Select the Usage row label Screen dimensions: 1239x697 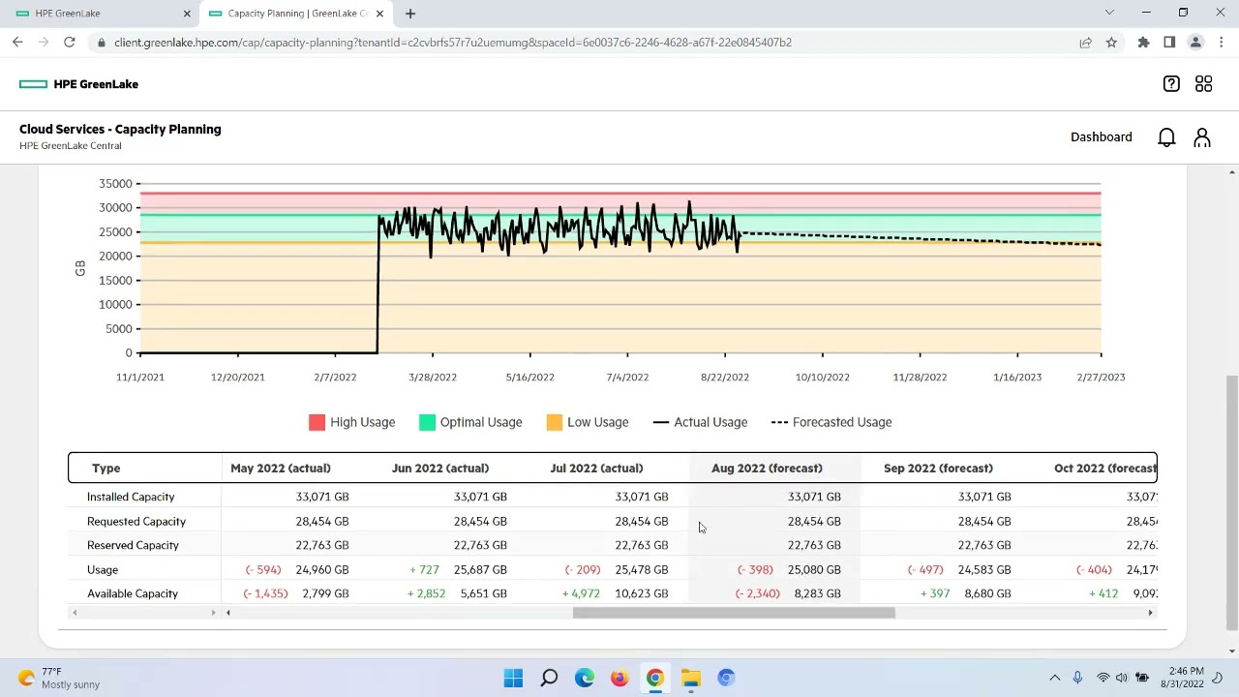103,570
